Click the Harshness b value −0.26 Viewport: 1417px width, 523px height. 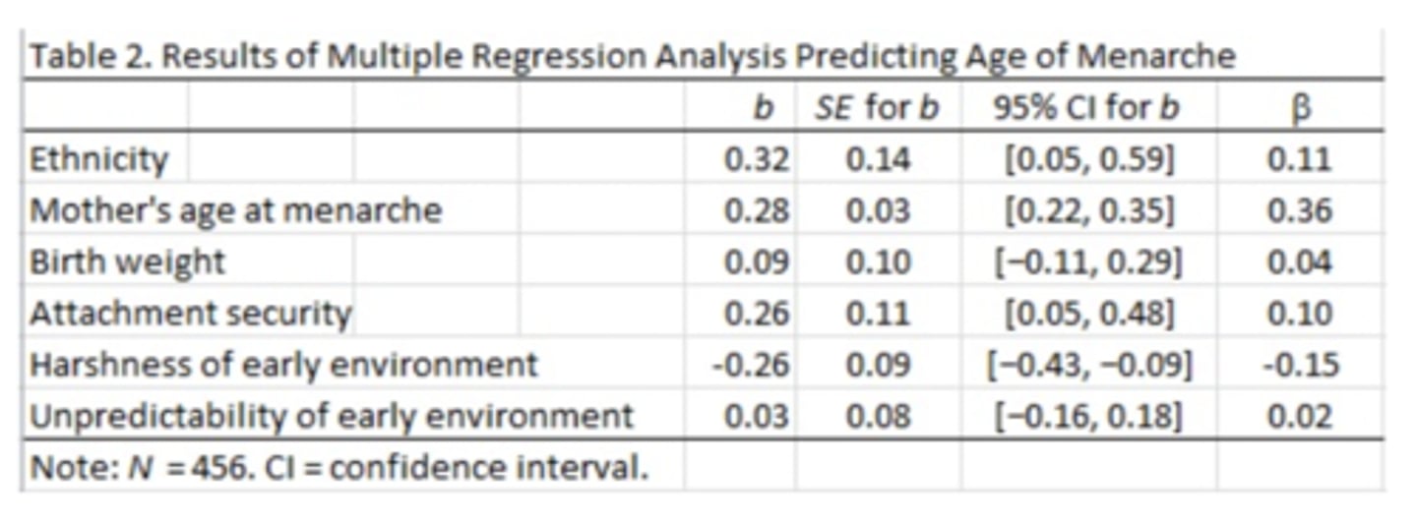tap(751, 365)
